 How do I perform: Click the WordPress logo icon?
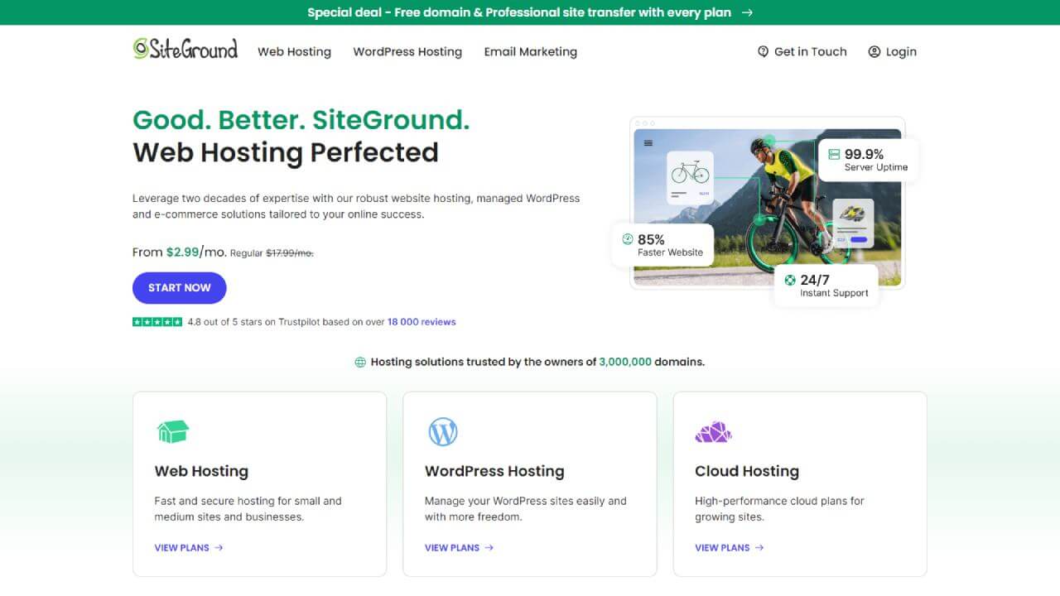(443, 431)
